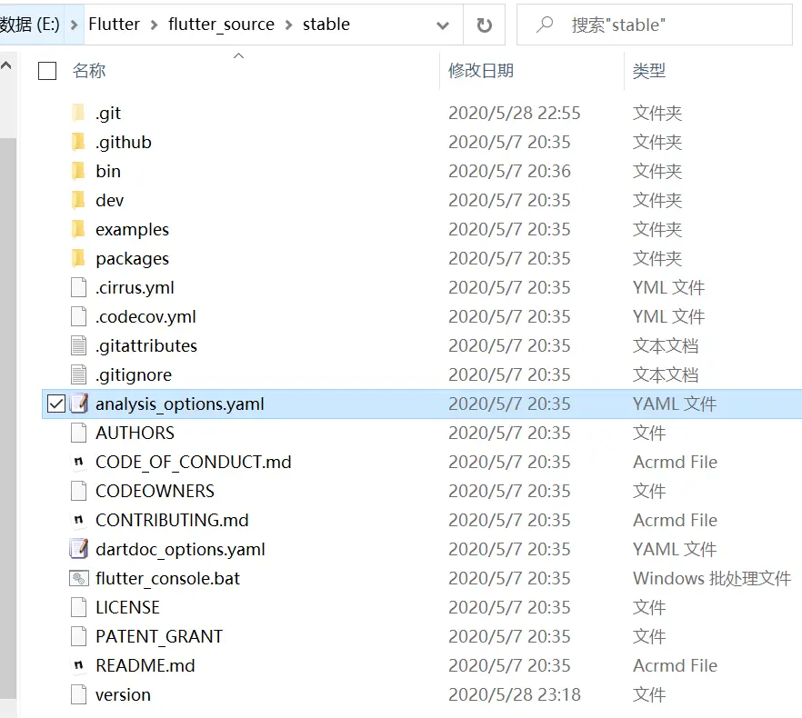Click the .gitignore text document icon
This screenshot has height=718, width=802.
pos(78,374)
